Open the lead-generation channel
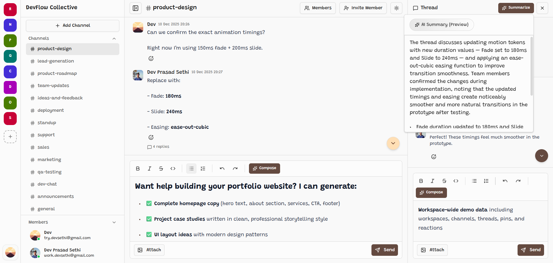This screenshot has width=553, height=263. (56, 61)
